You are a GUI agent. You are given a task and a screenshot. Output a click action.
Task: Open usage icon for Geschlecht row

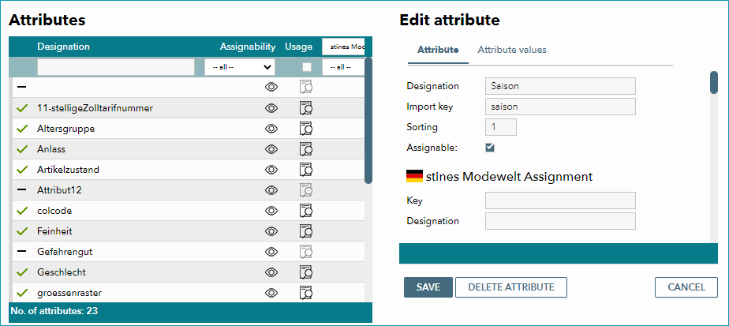[x=305, y=272]
